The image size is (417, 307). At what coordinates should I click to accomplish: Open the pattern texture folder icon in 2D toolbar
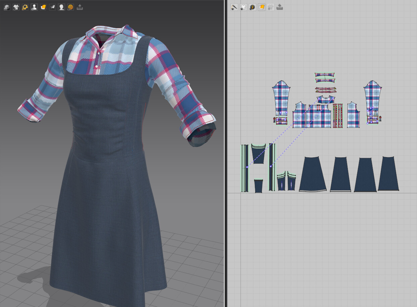pos(261,7)
